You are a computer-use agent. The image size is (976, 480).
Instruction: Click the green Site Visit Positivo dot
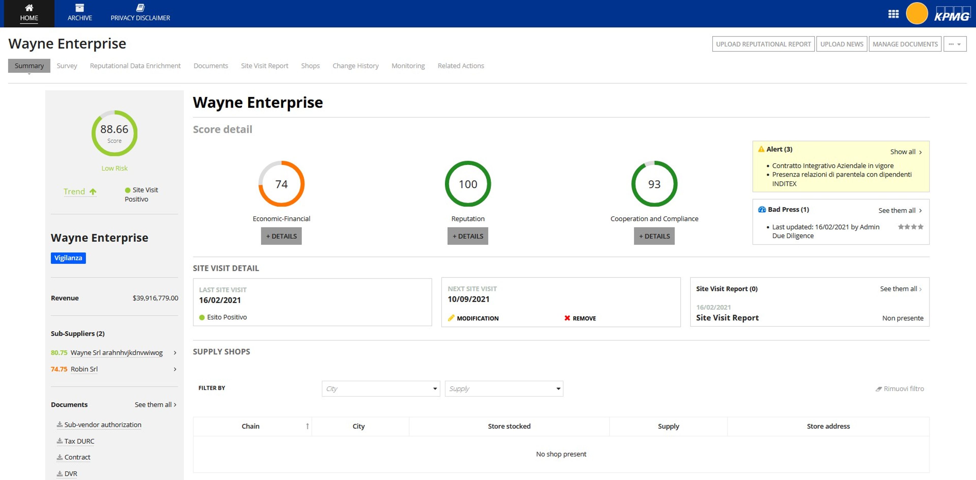pyautogui.click(x=128, y=190)
